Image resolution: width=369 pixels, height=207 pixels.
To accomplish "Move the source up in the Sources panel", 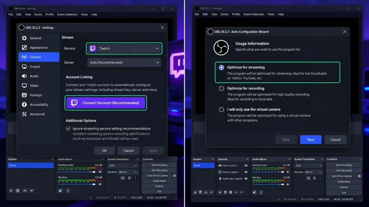I will [x=236, y=192].
